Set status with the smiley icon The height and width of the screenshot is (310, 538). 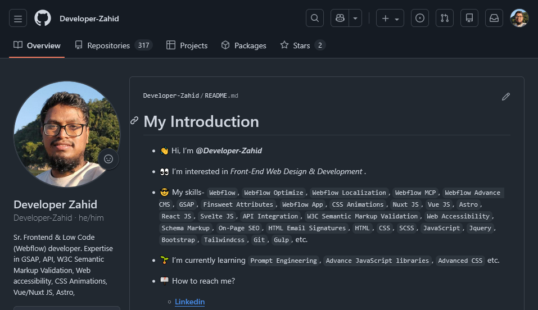pos(108,159)
